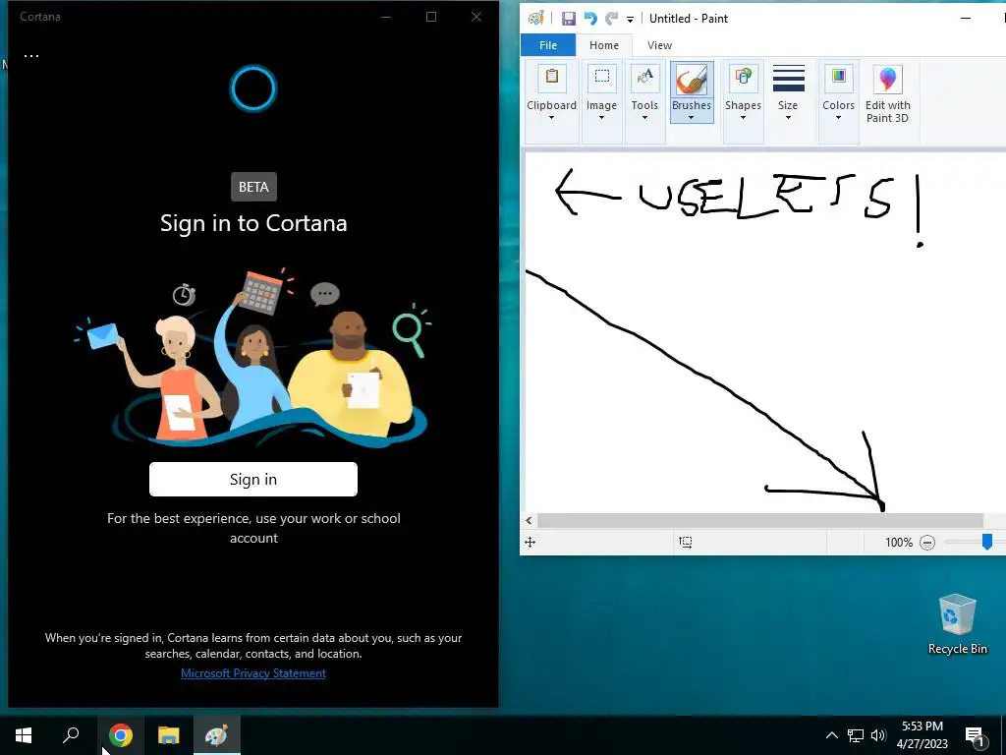This screenshot has width=1006, height=755.
Task: Click the Undo arrow in Paint
Action: [x=590, y=19]
